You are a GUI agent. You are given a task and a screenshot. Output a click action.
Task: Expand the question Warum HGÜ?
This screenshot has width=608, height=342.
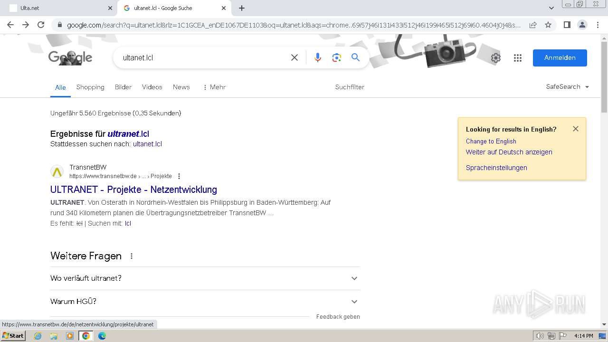205,302
